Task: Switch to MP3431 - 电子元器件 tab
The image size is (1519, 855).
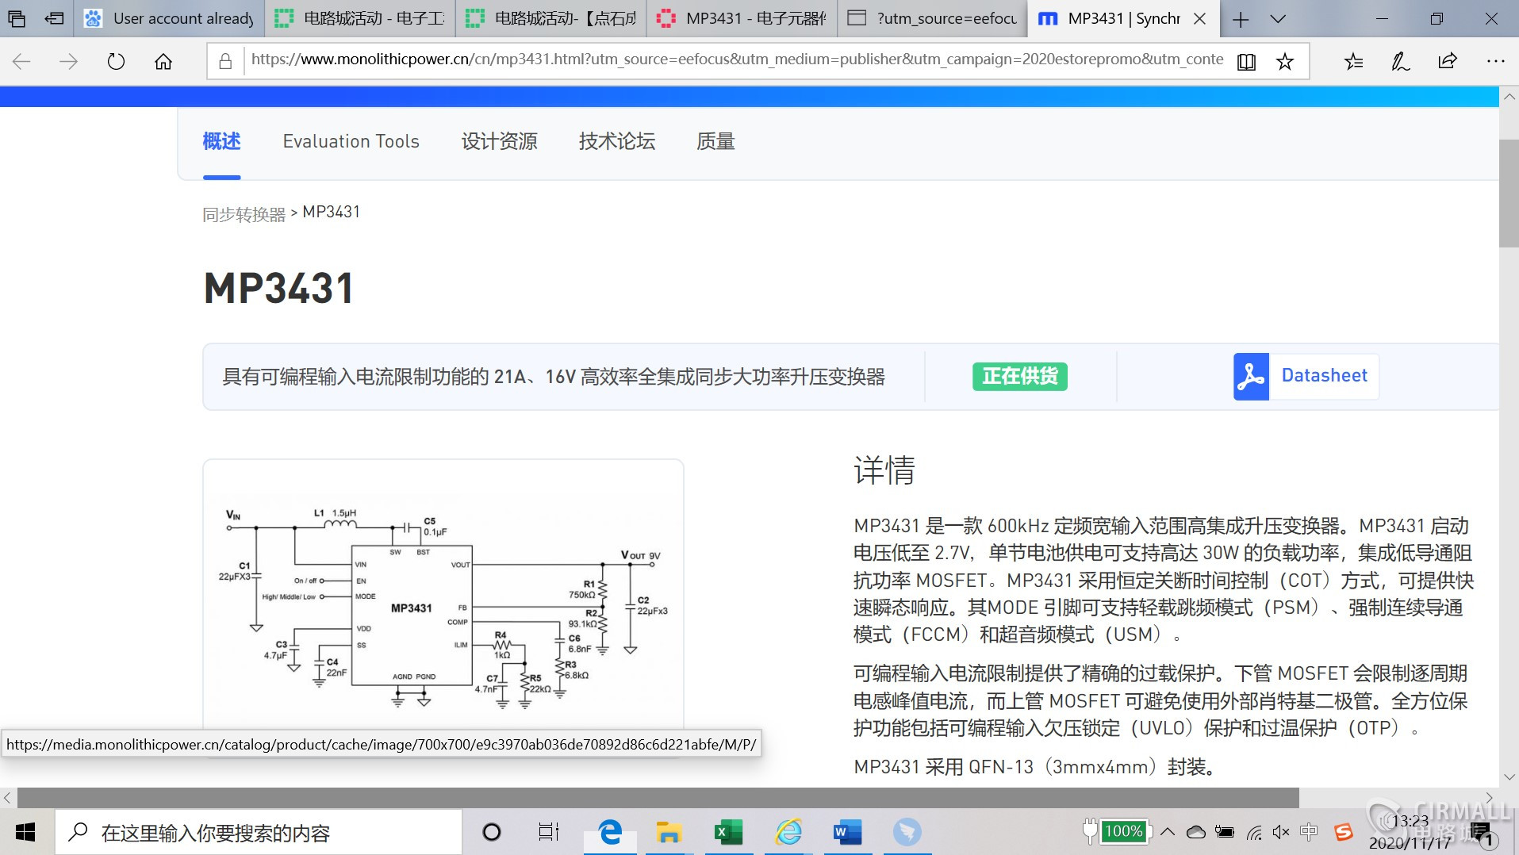Action: pos(742,18)
